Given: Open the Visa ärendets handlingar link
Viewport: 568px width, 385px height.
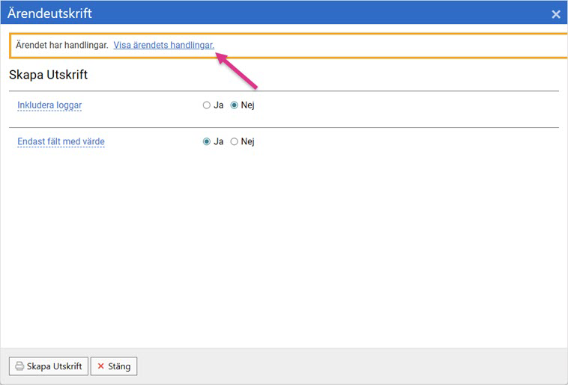Looking at the screenshot, I should pos(163,46).
